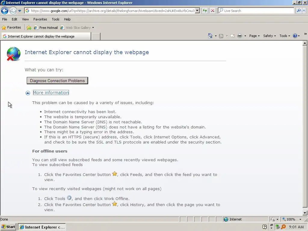This screenshot has width=308, height=231.
Task: Click the blue Help question mark icon
Action: pos(295,36)
